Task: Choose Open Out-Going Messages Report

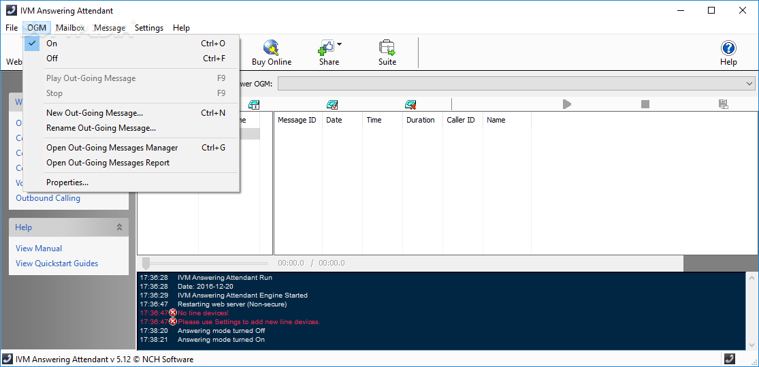Action: 131,163
